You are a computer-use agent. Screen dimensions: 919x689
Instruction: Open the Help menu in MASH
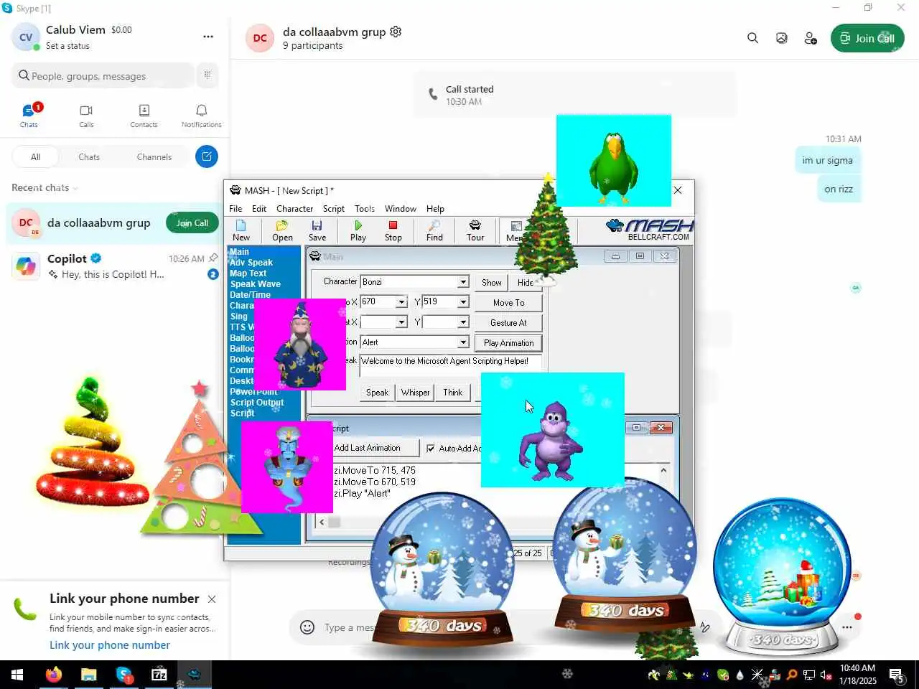pyautogui.click(x=435, y=209)
